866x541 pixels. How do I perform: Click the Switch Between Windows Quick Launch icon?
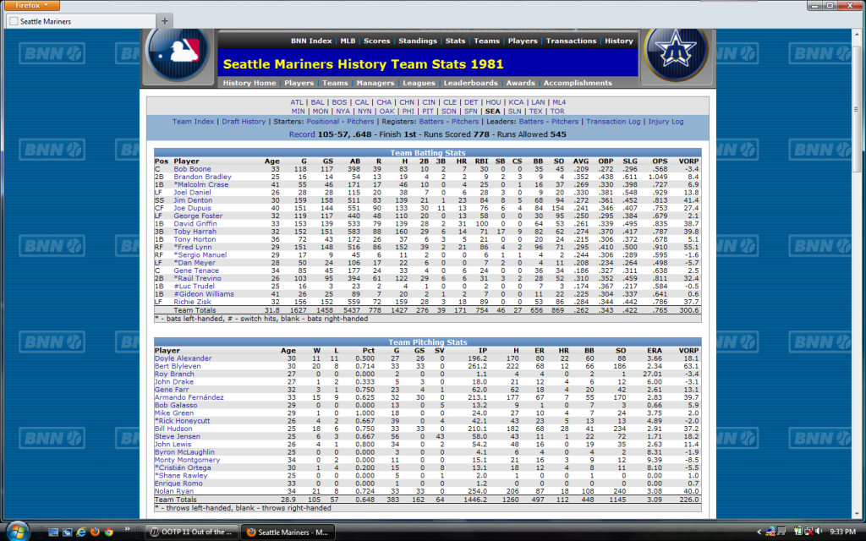(x=67, y=533)
